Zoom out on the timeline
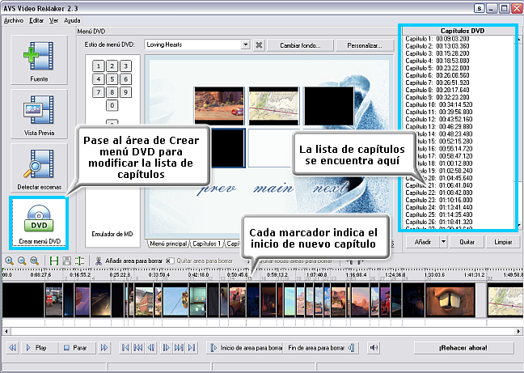Viewport: 524px width, 373px height. tap(22, 261)
